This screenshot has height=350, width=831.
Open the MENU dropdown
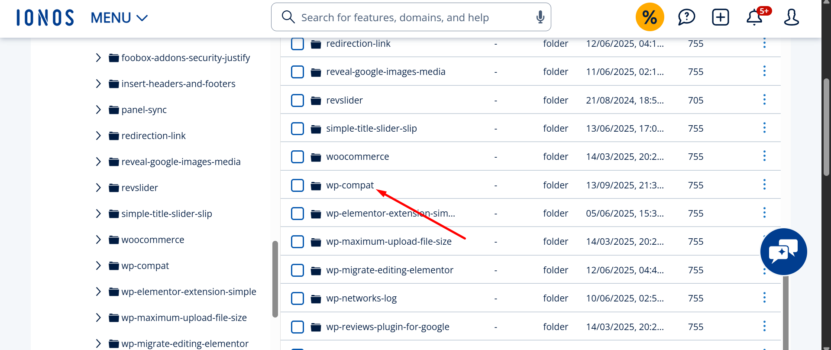point(119,18)
